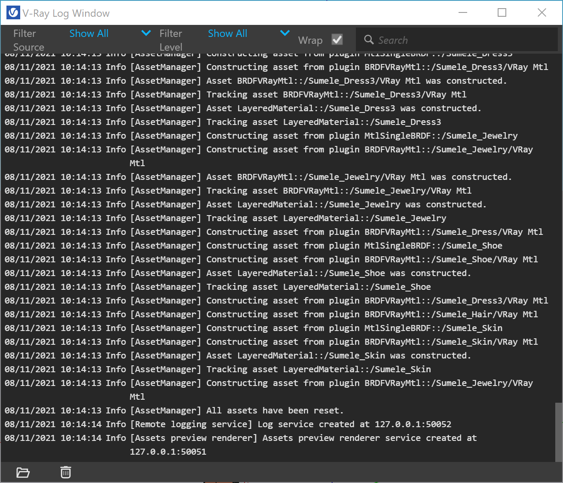Select 'Asset BRDFVRayMtl::/Sumele_Dress3/VRay Mtl was constructed' line
This screenshot has width=563, height=483.
(x=256, y=81)
